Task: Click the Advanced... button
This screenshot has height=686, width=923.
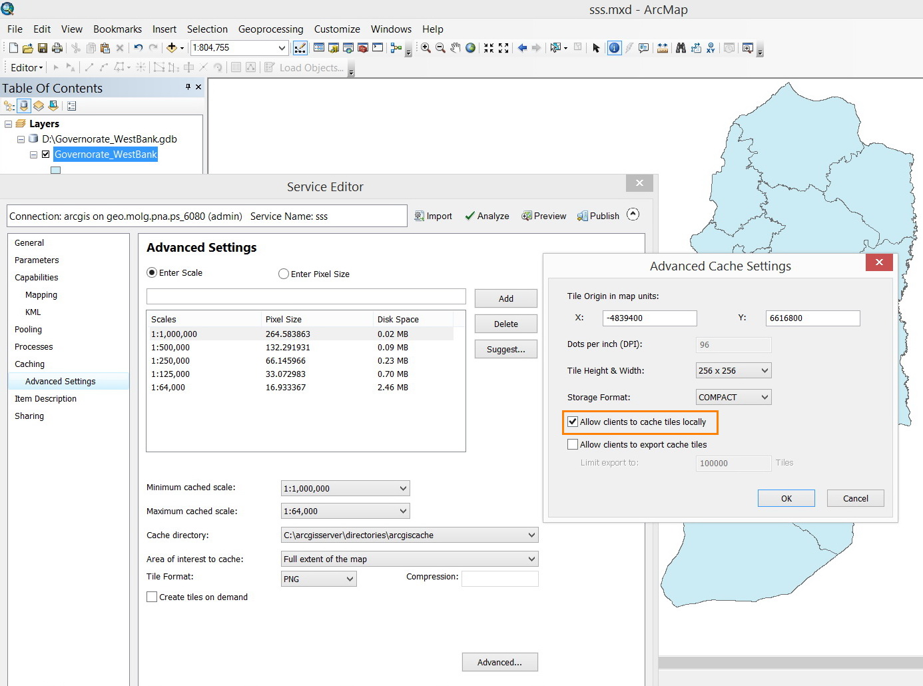Action: (499, 662)
